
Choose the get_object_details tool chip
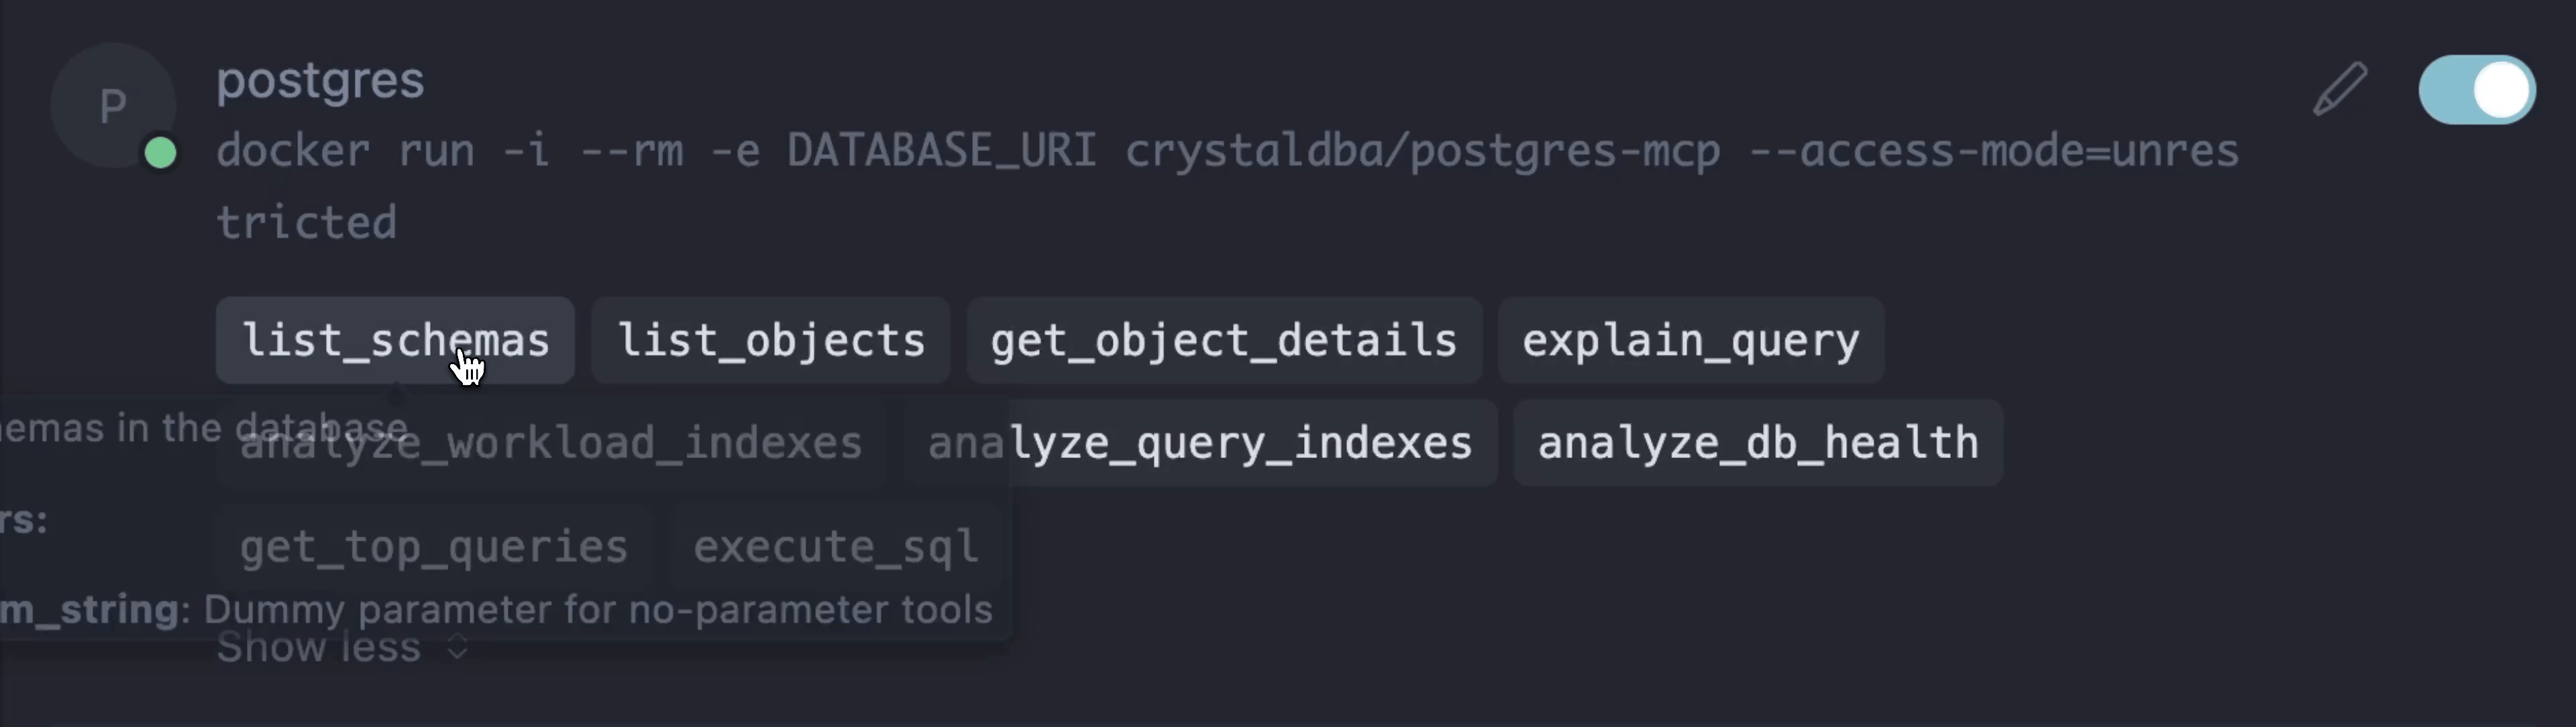point(1223,341)
